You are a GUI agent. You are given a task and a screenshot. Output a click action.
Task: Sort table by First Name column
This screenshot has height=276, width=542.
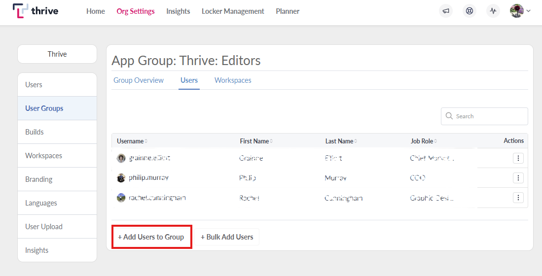point(256,141)
